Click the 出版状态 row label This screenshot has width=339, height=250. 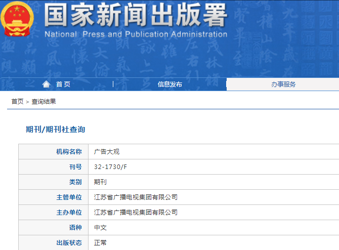point(69,243)
